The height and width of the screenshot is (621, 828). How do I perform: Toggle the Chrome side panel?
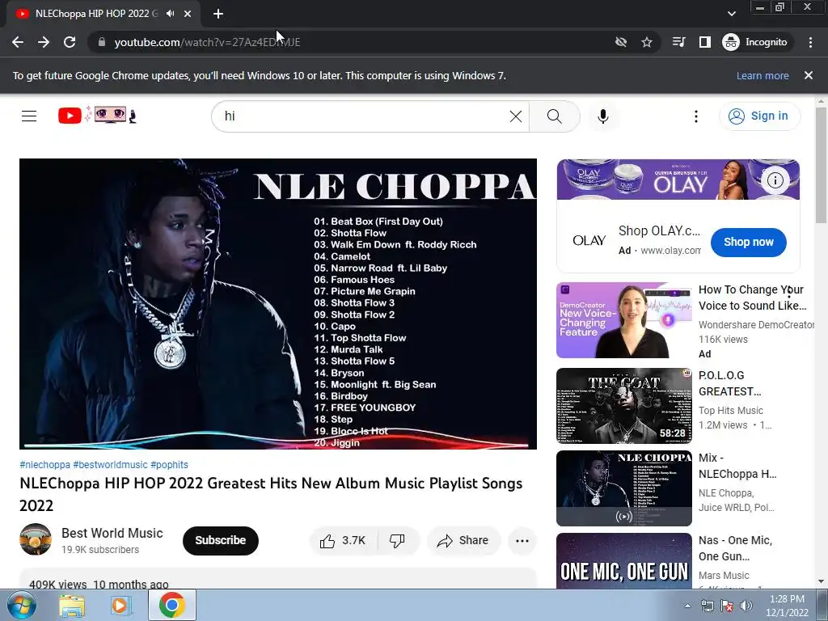tap(705, 42)
